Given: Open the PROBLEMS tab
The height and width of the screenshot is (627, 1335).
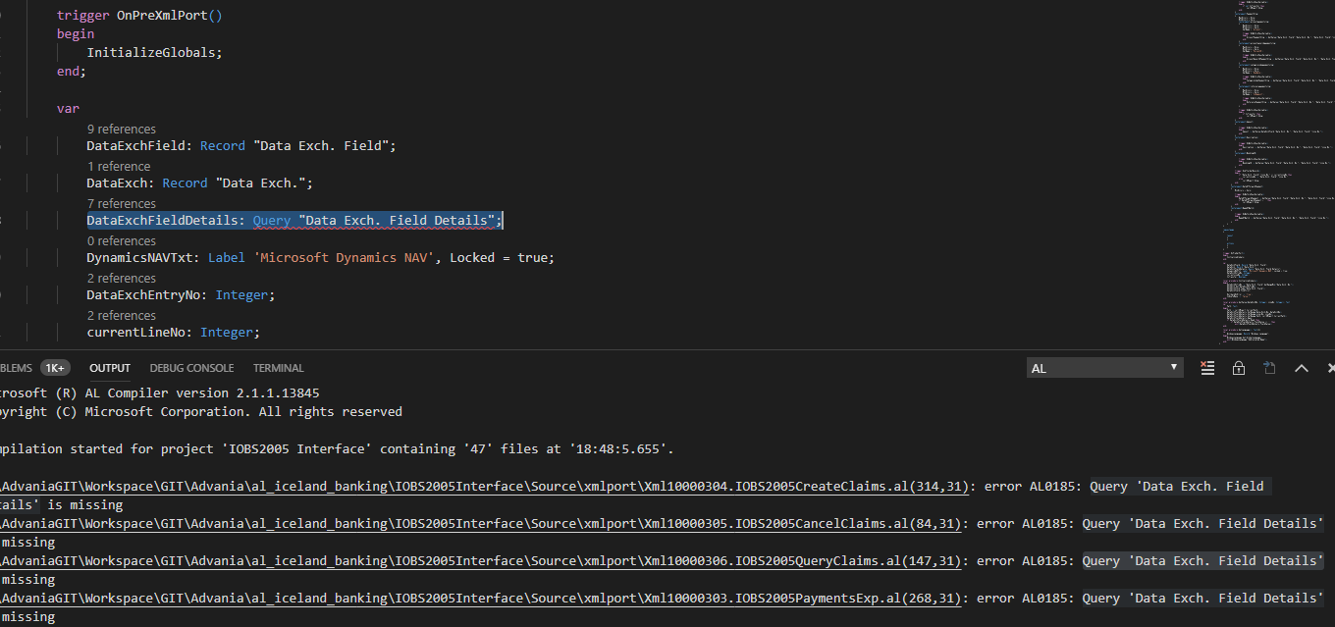Looking at the screenshot, I should click(x=12, y=368).
